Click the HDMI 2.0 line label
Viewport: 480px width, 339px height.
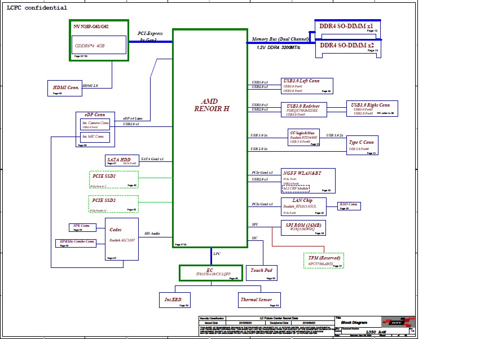click(90, 85)
